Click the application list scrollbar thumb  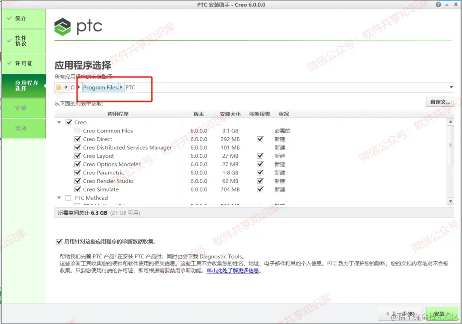[x=450, y=145]
